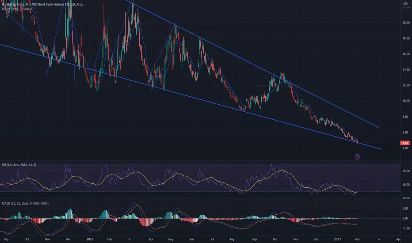The image size is (412, 243).
Task: Click the MACD 1.00 scale label
Action: pyautogui.click(x=406, y=209)
